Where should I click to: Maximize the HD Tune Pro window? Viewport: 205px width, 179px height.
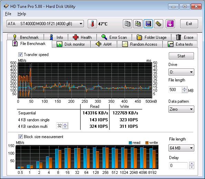click(185, 6)
